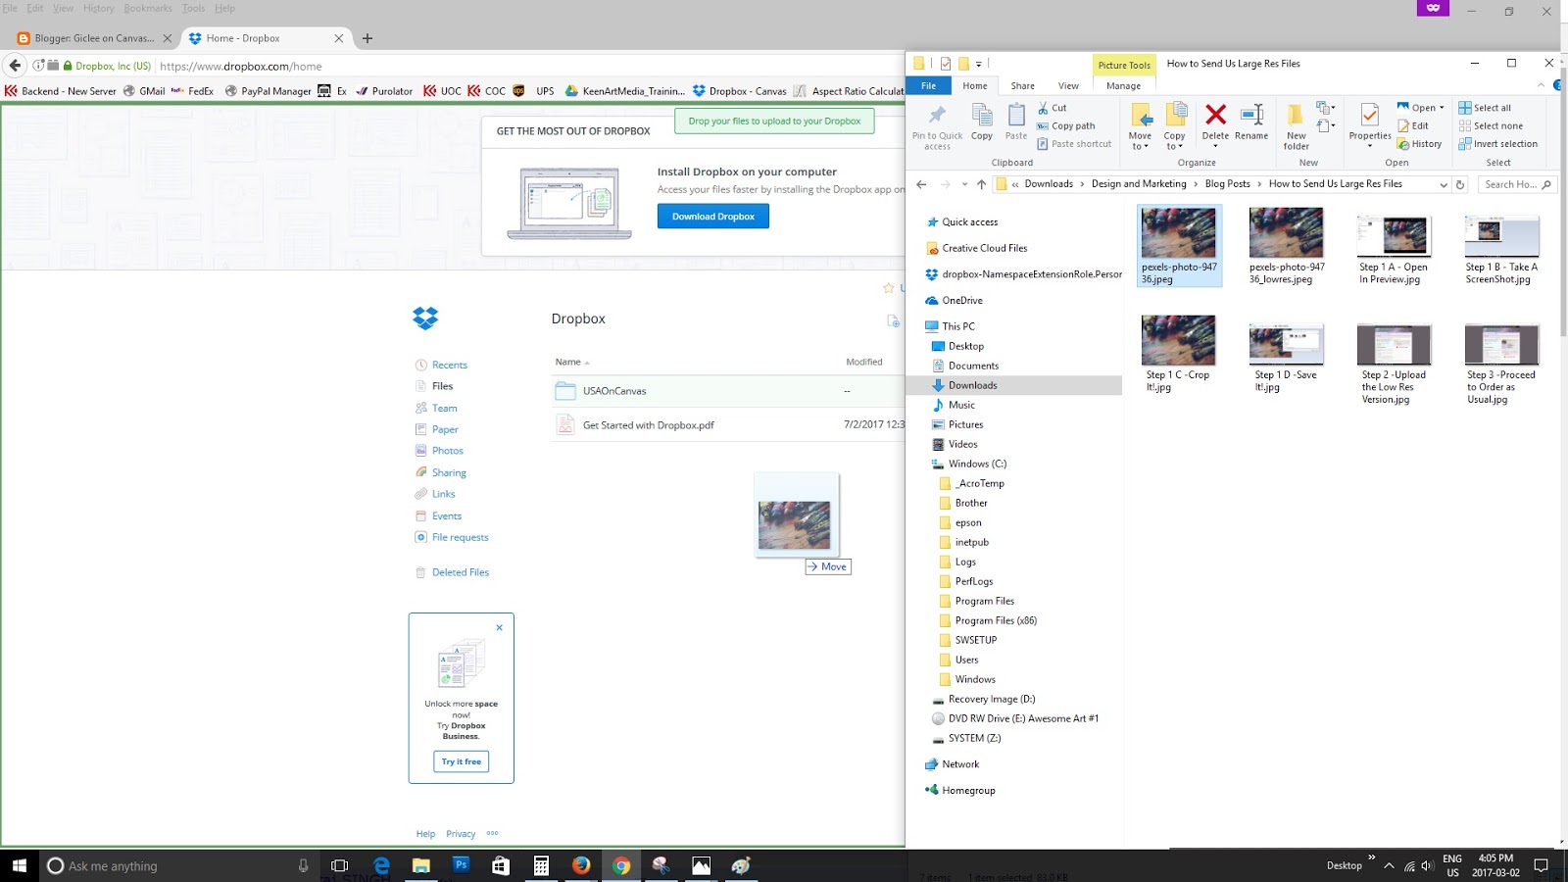This screenshot has width=1568, height=882.
Task: Collapse the Explorer ribbon
Action: (1541, 85)
